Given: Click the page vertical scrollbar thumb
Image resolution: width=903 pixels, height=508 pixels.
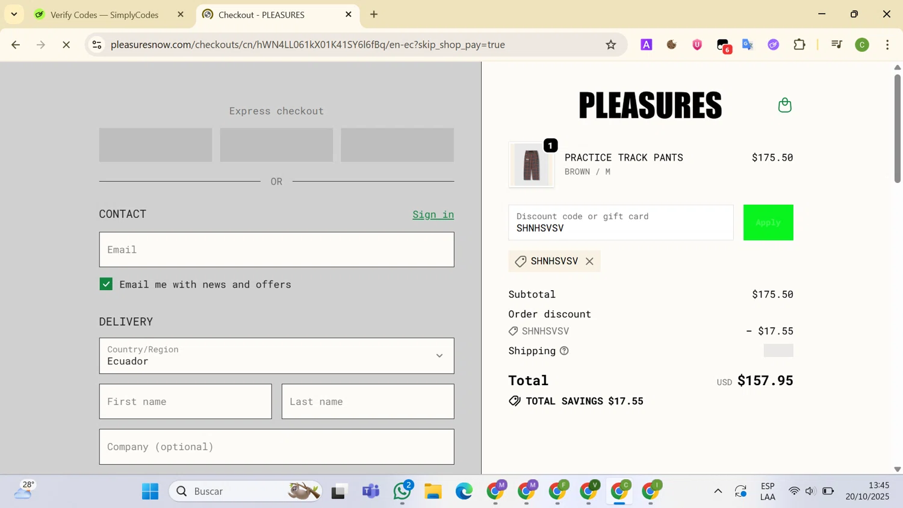Looking at the screenshot, I should (897, 128).
